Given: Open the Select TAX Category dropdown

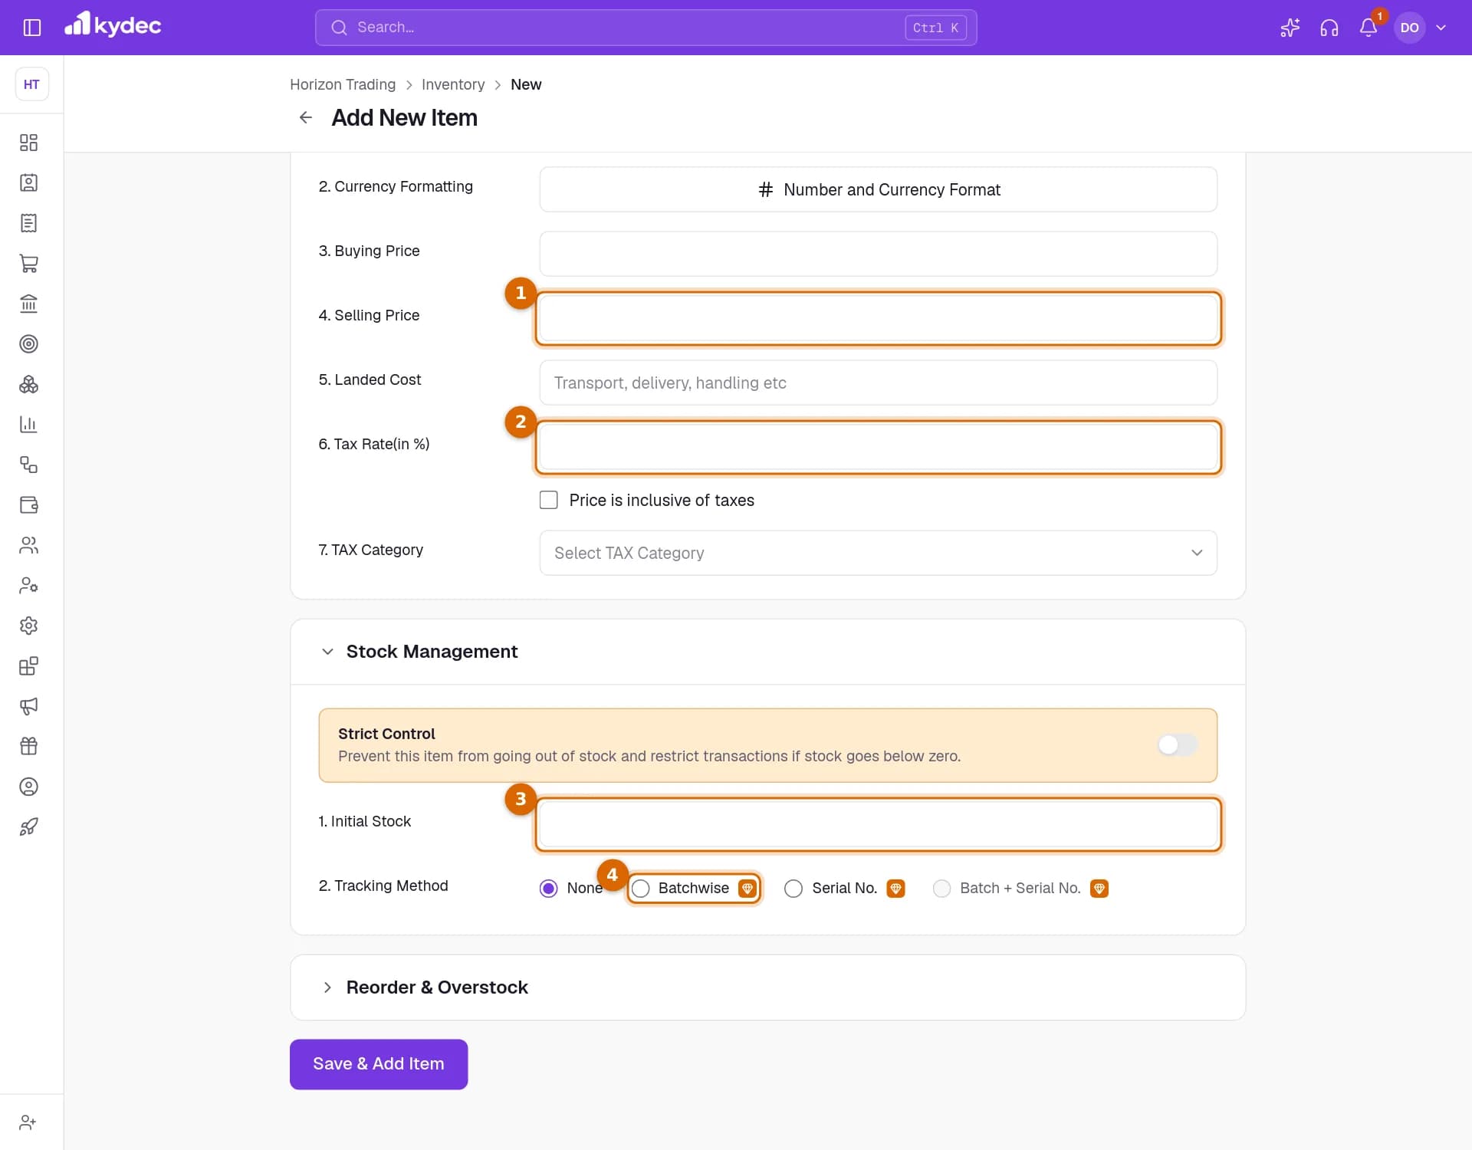Looking at the screenshot, I should tap(879, 553).
